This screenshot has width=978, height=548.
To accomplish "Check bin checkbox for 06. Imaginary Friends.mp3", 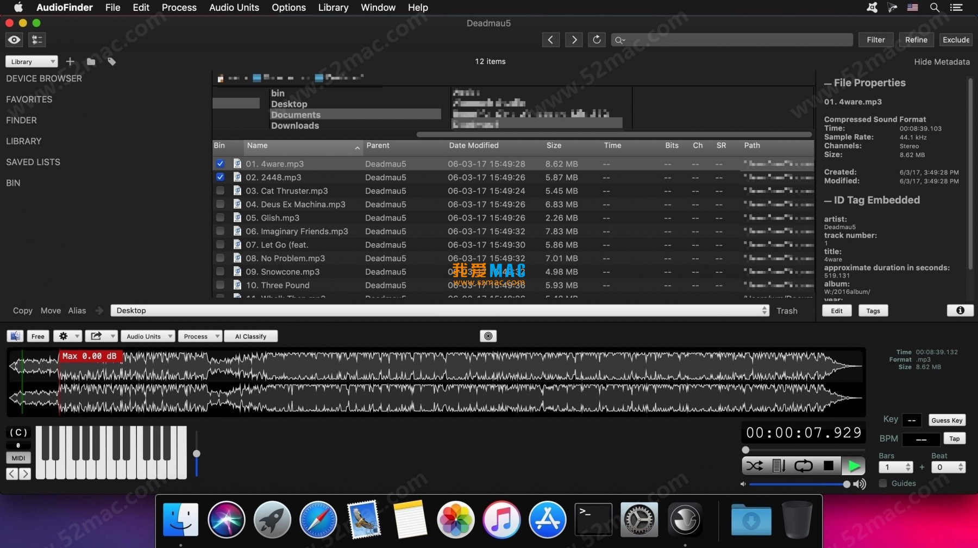I will tap(220, 231).
